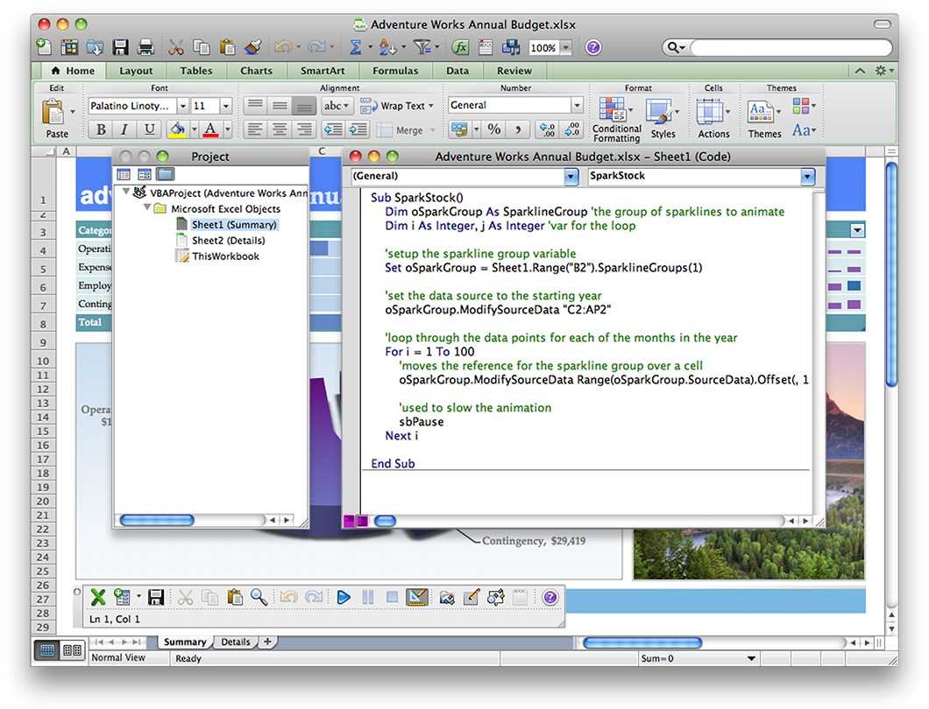Click the purple Help icon in toolbar

593,47
